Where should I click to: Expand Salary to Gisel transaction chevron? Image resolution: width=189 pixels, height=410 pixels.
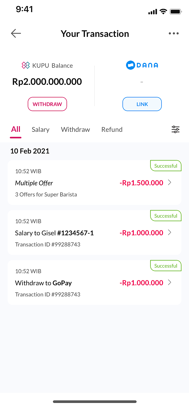click(170, 233)
